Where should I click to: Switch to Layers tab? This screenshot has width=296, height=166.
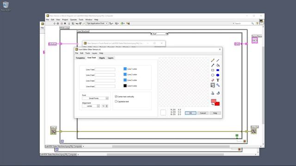click(x=111, y=58)
